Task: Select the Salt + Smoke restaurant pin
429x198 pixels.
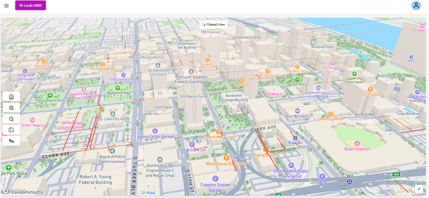Action: [370, 89]
